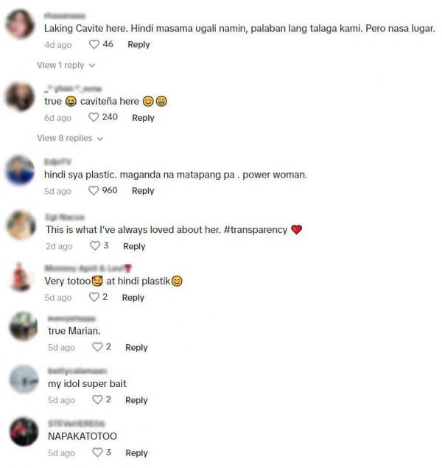Reply to the 'Laking Cavite here' comment
The image size is (442, 468).
(138, 44)
